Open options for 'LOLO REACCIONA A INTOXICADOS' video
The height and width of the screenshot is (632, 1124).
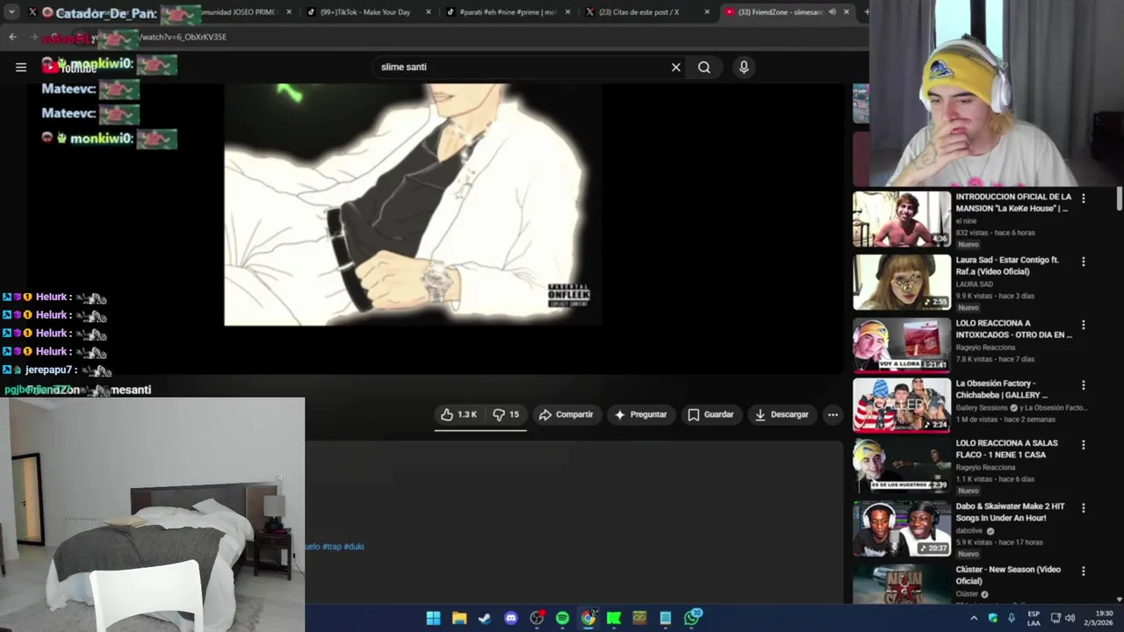(x=1084, y=325)
